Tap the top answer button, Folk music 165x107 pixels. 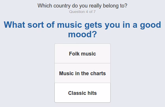coord(82,53)
